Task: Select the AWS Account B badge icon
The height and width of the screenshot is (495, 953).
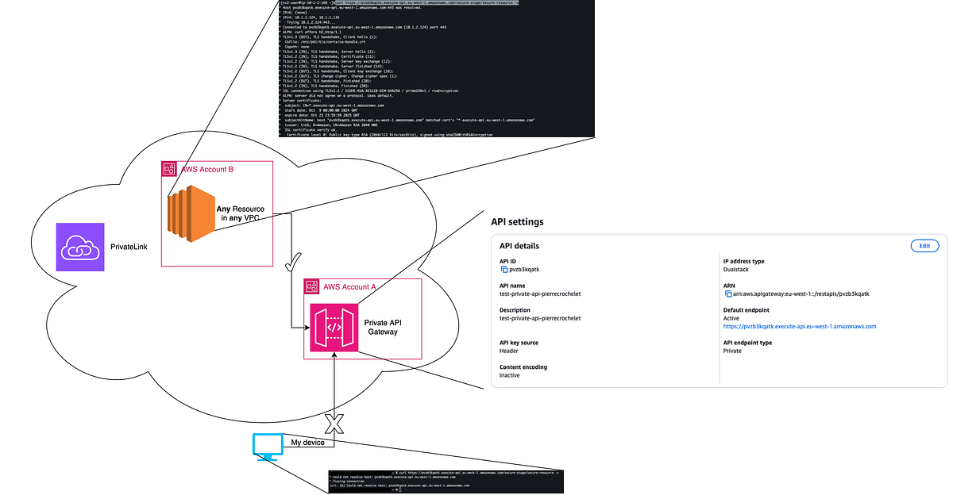Action: click(168, 168)
